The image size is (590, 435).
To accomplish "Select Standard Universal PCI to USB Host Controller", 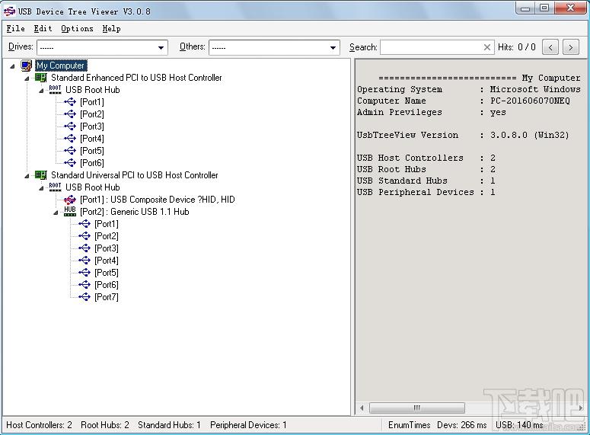I will coord(134,175).
